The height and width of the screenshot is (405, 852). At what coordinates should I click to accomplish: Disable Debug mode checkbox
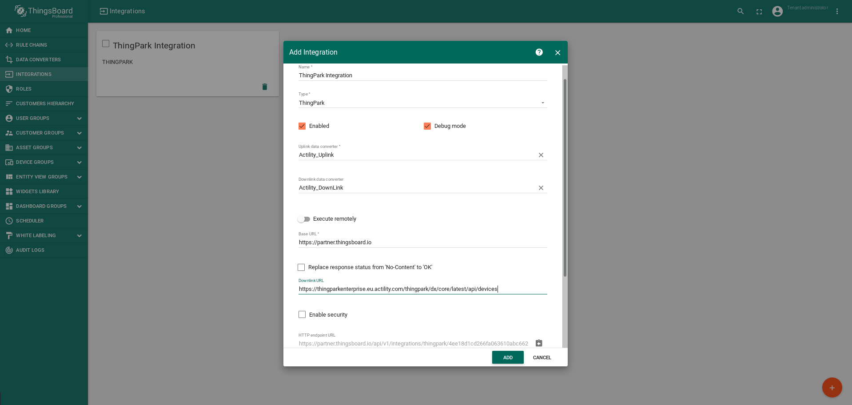pos(427,126)
